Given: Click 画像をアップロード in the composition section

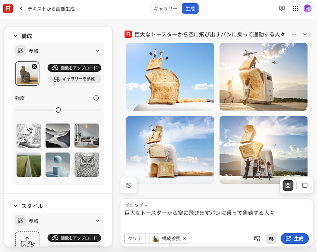Looking at the screenshot, I should 74,68.
